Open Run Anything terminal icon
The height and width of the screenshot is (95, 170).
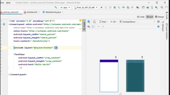click(143, 7)
